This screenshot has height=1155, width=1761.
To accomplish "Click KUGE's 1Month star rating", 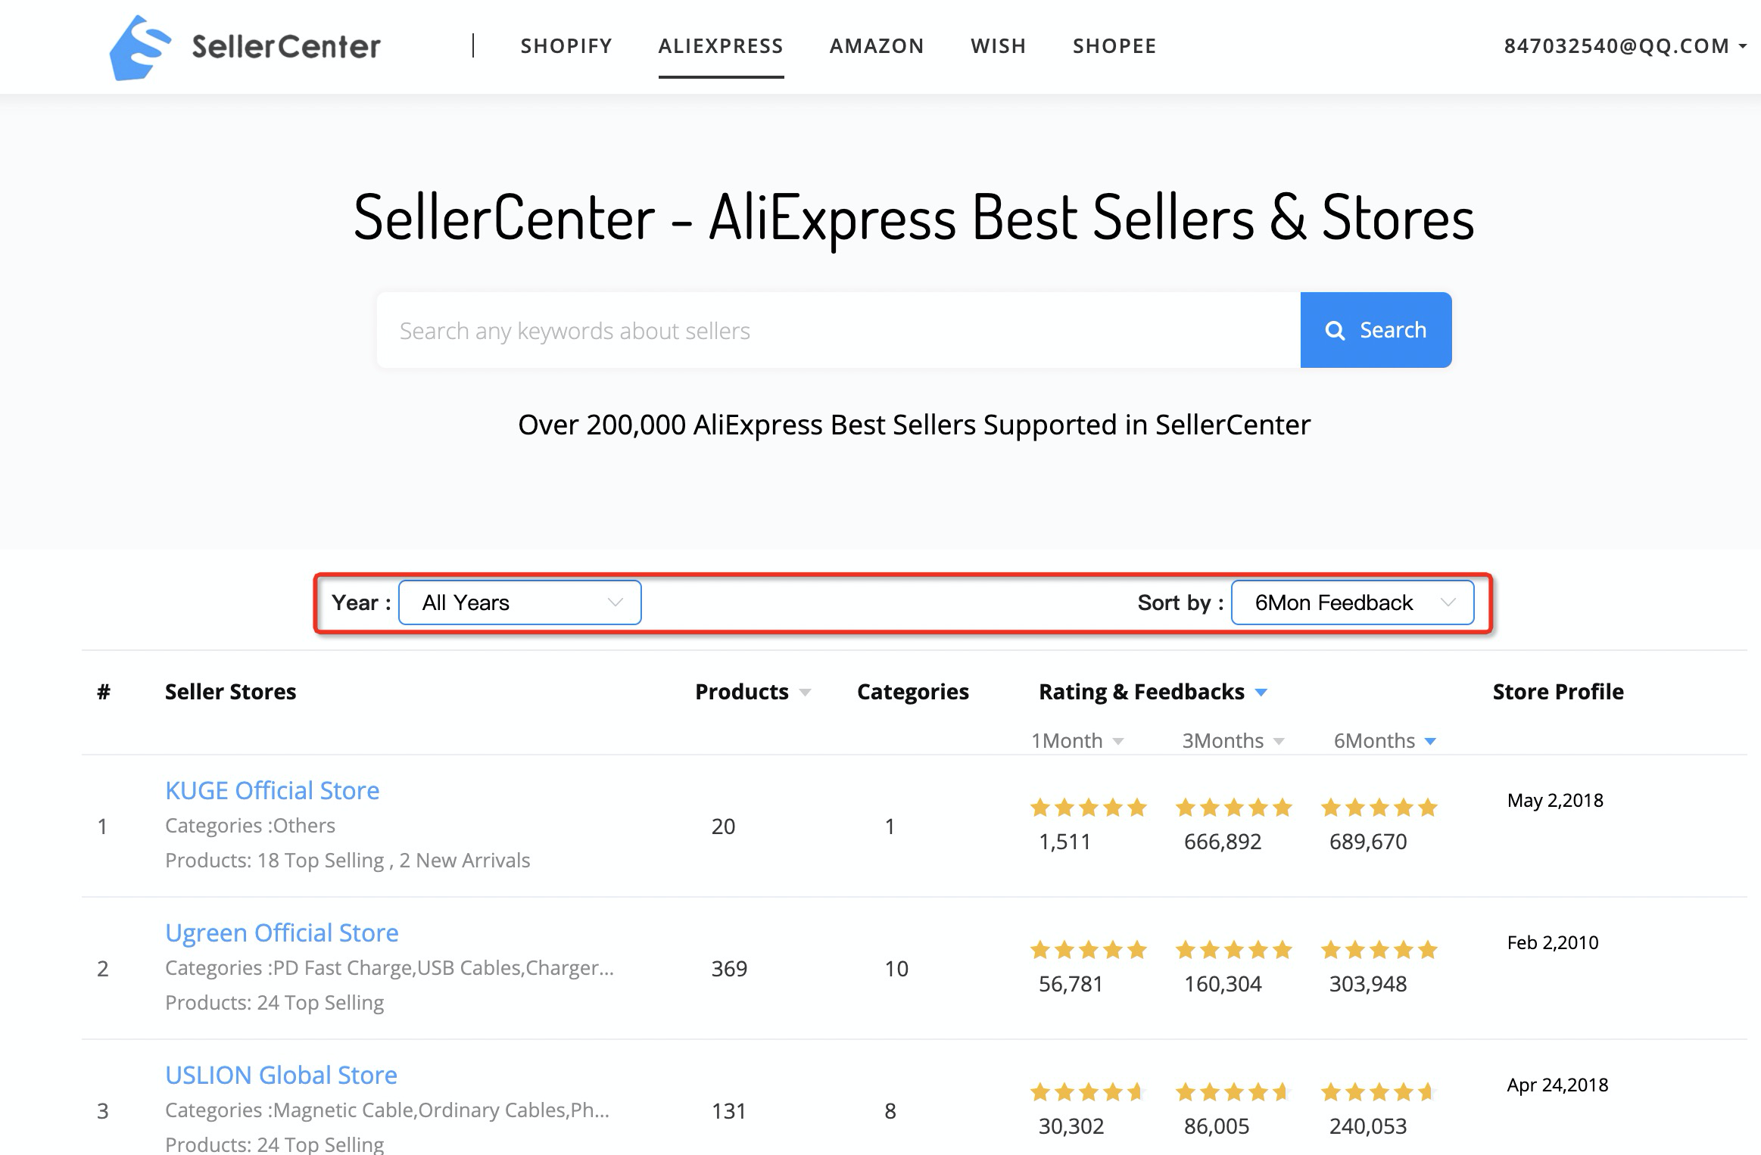I will pyautogui.click(x=1089, y=808).
